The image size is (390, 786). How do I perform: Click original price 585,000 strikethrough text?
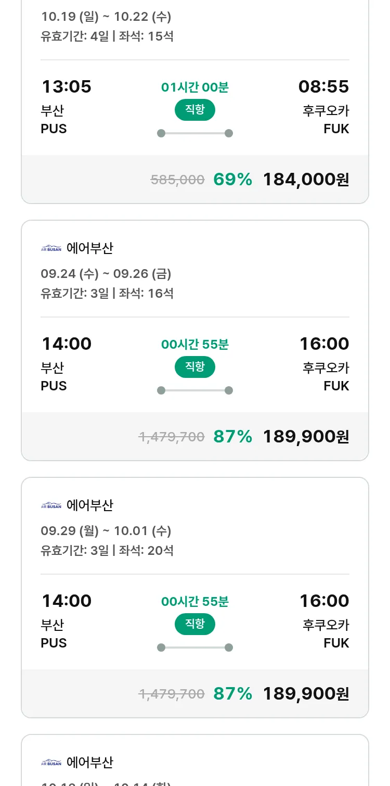click(x=177, y=180)
